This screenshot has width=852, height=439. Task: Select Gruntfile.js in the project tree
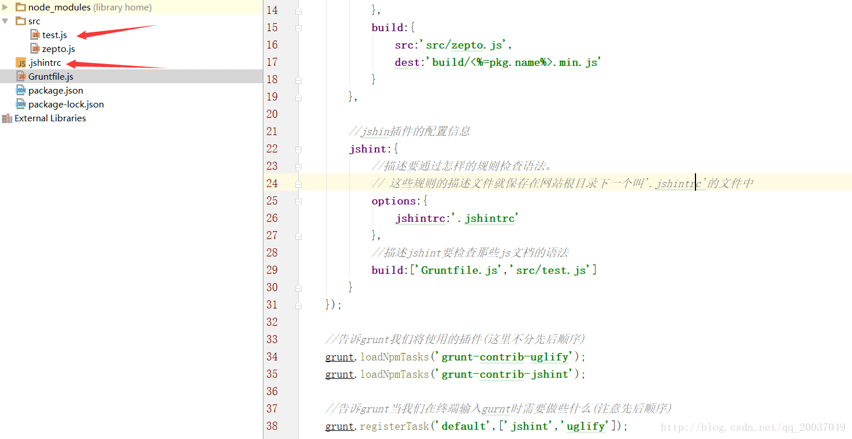click(x=51, y=77)
